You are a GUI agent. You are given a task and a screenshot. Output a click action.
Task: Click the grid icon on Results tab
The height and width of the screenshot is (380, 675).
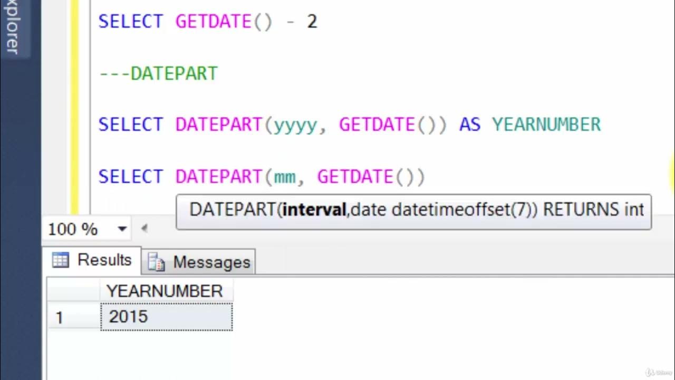(x=61, y=260)
